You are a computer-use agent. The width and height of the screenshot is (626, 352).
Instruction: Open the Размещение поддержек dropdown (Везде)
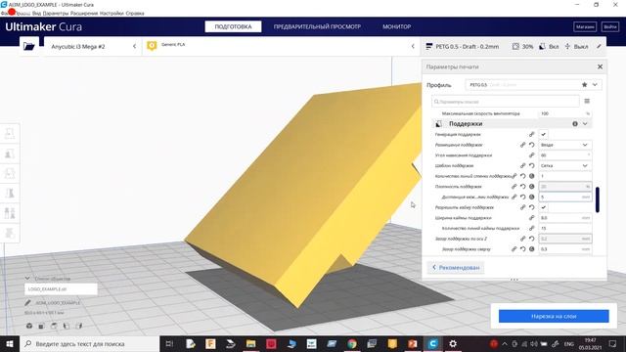565,145
